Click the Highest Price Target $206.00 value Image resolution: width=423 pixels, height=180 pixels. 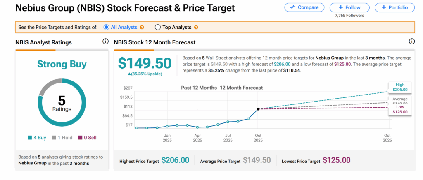[x=175, y=161]
